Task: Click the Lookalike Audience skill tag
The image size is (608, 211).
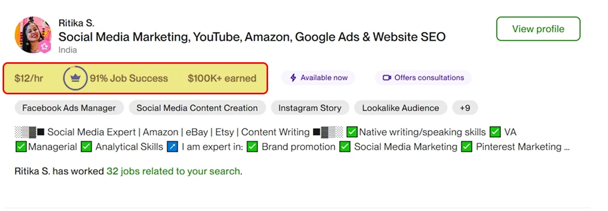Action: [x=401, y=108]
